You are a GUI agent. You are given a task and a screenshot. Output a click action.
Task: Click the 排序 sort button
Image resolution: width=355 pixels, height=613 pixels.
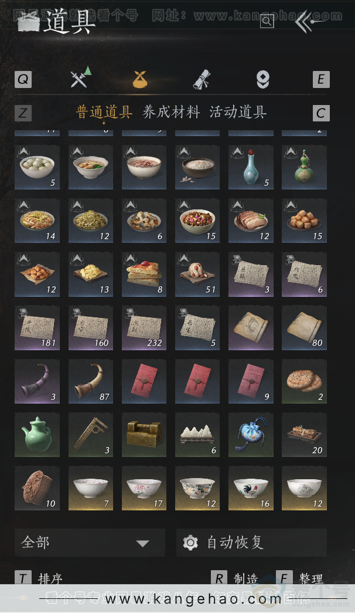pos(39,578)
